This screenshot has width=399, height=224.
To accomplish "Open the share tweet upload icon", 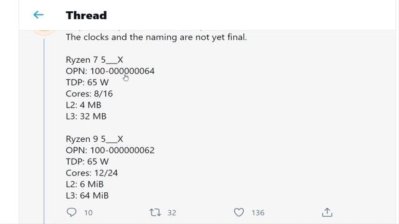I will (x=327, y=212).
